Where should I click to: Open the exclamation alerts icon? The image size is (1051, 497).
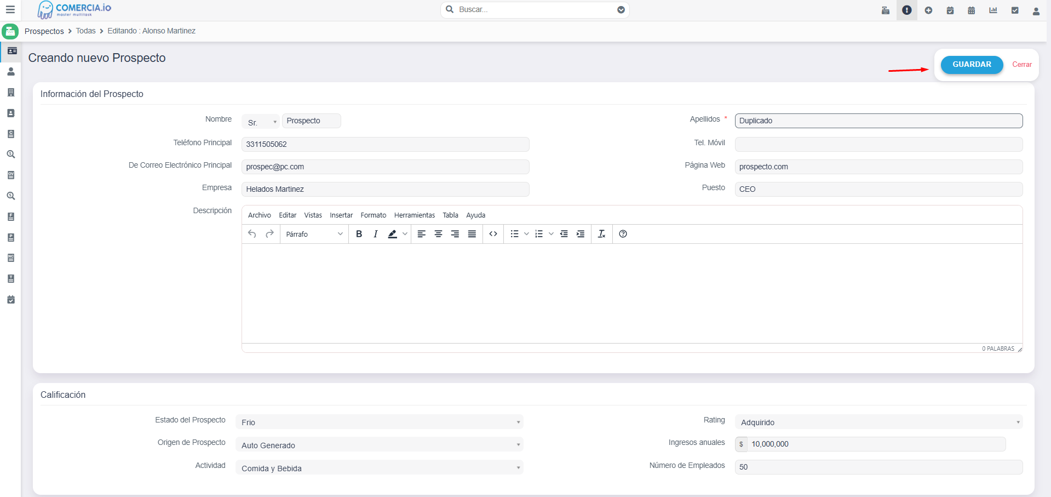907,10
